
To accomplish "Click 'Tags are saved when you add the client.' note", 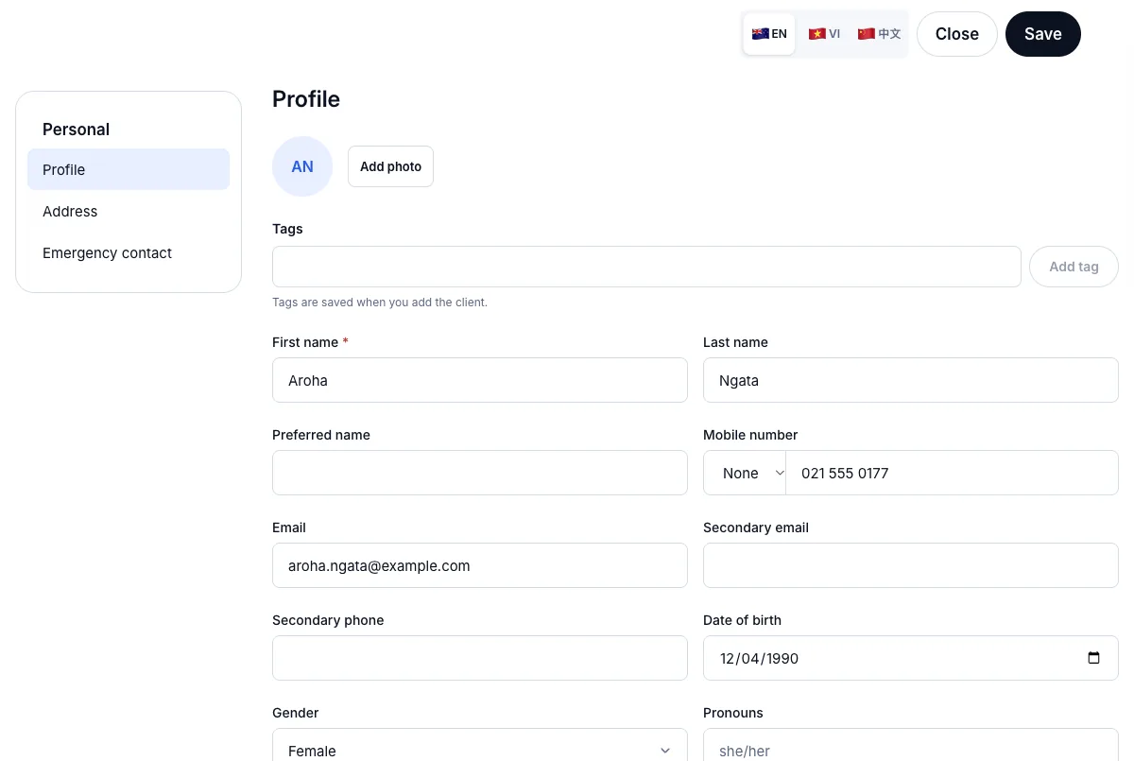I will [380, 303].
